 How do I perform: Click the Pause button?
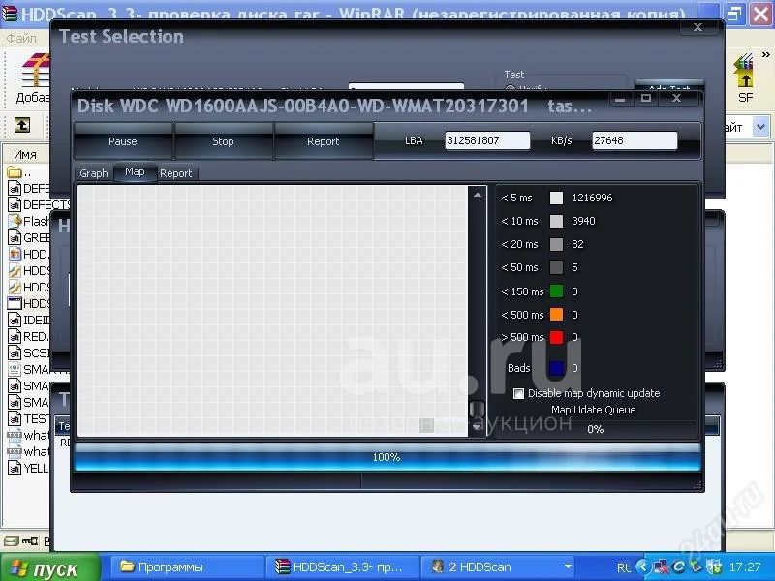click(x=123, y=141)
